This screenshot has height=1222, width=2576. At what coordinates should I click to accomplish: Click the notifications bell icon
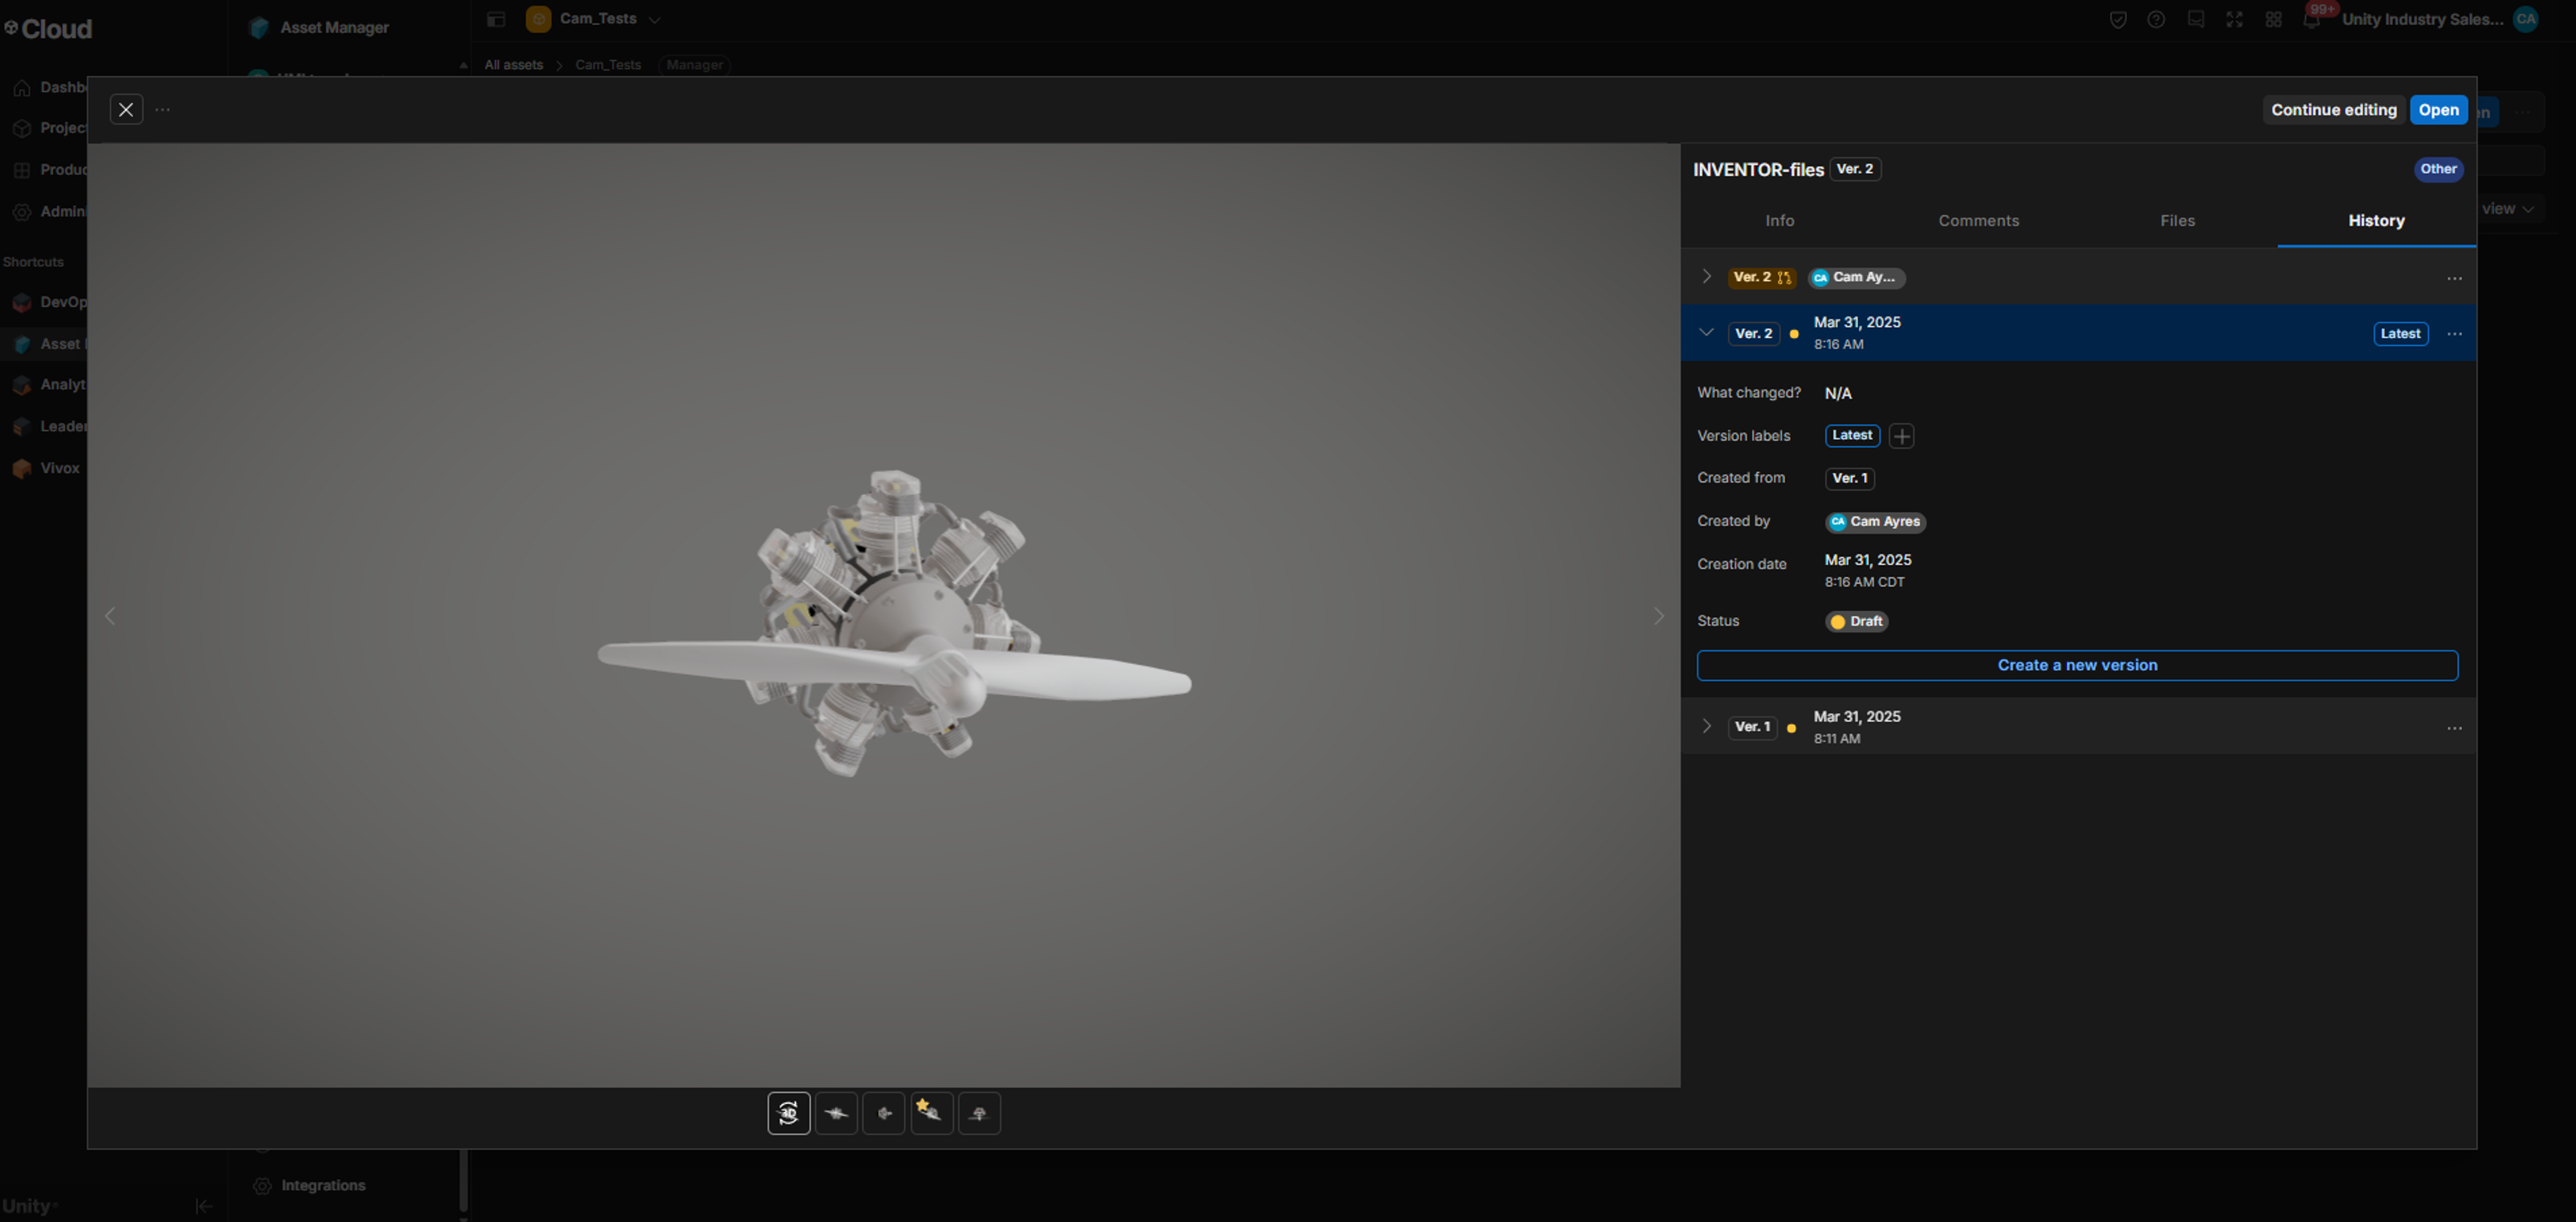tap(2311, 20)
